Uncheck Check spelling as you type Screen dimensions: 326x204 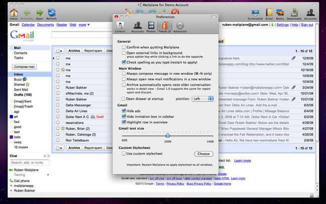point(124,62)
